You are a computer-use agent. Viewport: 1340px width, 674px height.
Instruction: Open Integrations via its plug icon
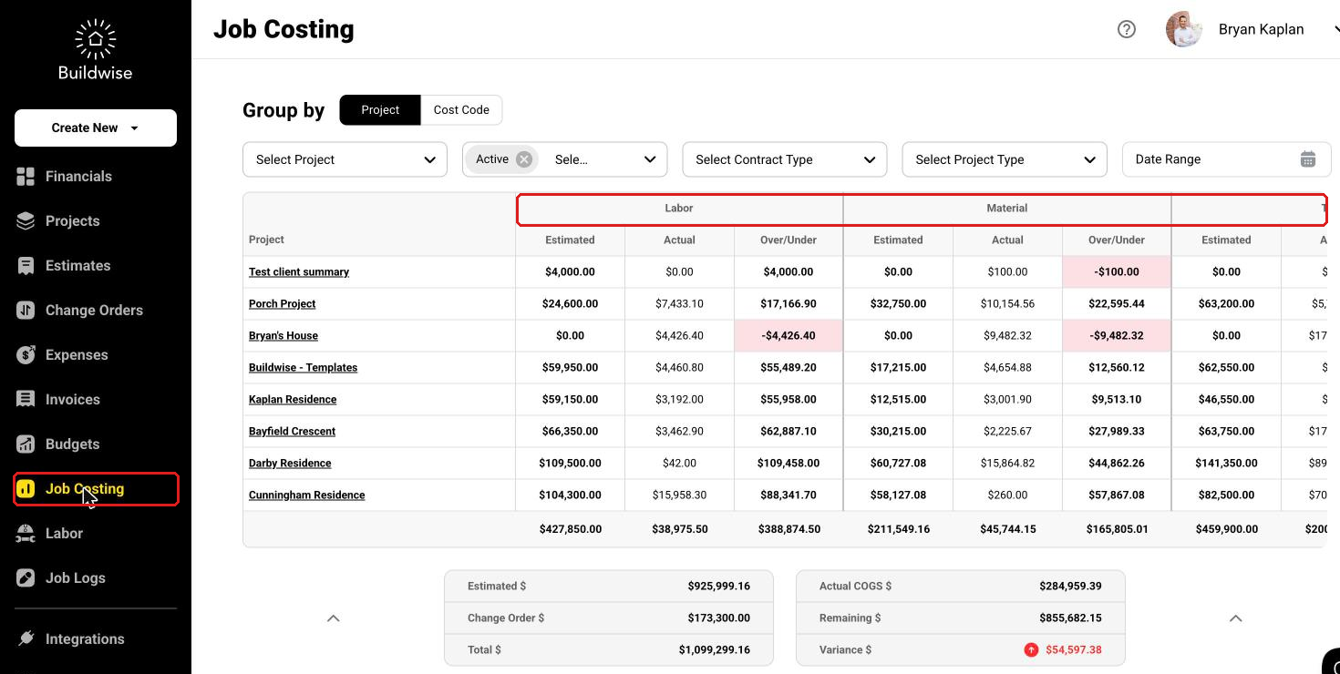[x=26, y=639]
